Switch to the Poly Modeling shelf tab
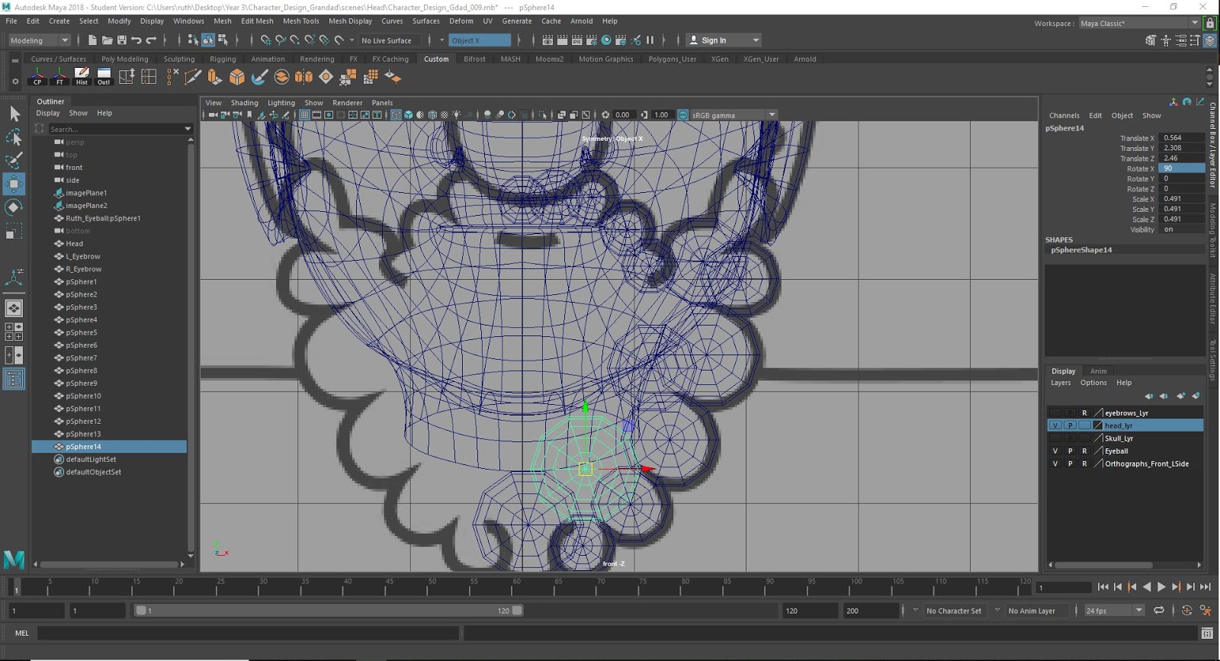Image resolution: width=1220 pixels, height=661 pixels. click(125, 59)
